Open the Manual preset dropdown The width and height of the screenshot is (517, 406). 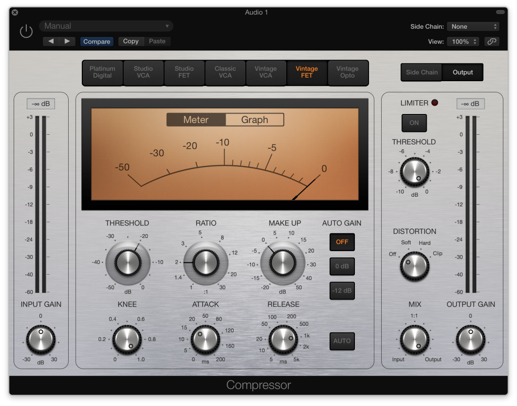point(106,25)
